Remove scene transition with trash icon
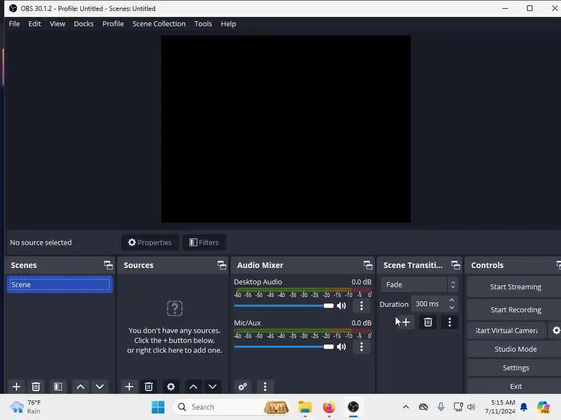The height and width of the screenshot is (420, 561). click(x=428, y=322)
